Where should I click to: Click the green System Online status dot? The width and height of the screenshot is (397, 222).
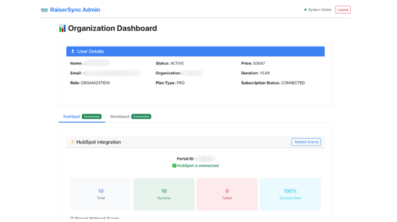point(305,10)
